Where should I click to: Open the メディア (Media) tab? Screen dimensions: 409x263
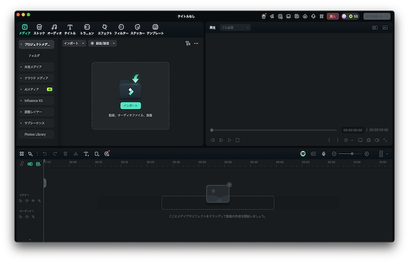tap(25, 29)
